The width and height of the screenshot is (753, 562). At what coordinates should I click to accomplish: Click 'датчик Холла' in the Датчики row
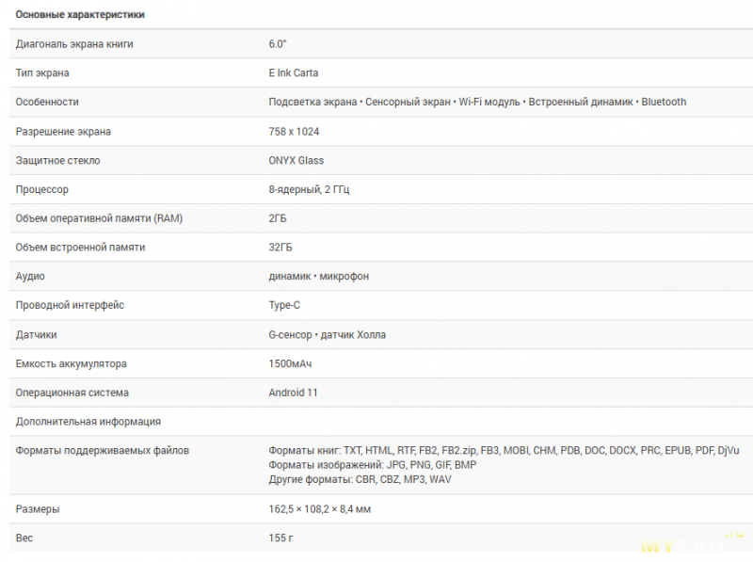click(x=353, y=335)
